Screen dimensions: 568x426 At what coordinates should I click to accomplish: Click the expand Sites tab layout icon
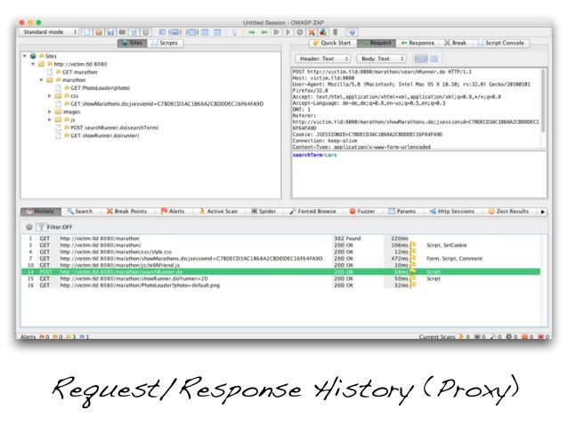(163, 32)
